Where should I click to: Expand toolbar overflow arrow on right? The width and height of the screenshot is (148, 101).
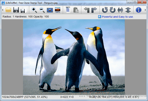(145, 10)
